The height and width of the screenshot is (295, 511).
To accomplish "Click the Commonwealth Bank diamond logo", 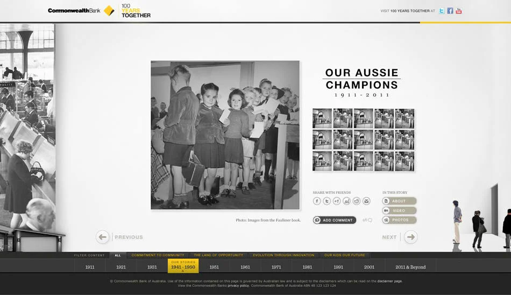I will coord(109,10).
